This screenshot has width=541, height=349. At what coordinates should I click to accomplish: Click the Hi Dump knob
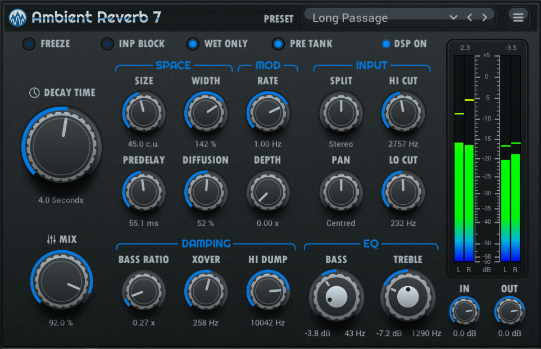[x=268, y=291]
